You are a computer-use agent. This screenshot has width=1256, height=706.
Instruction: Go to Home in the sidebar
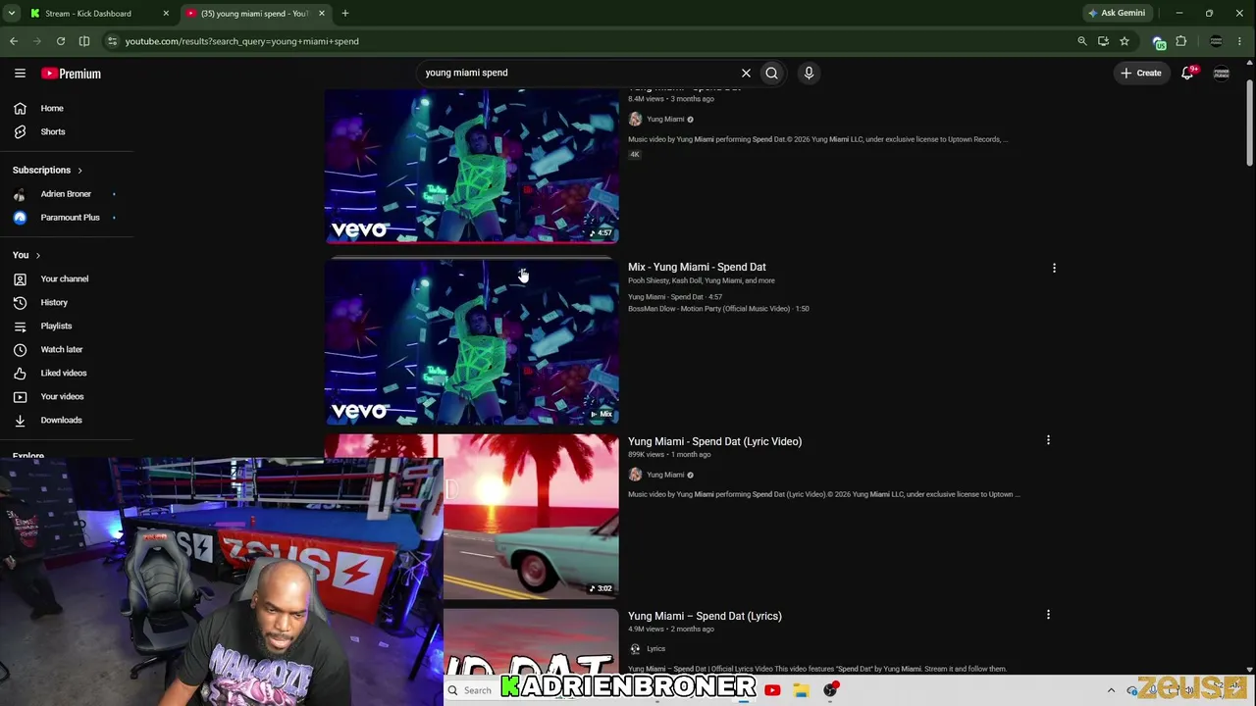tap(52, 108)
